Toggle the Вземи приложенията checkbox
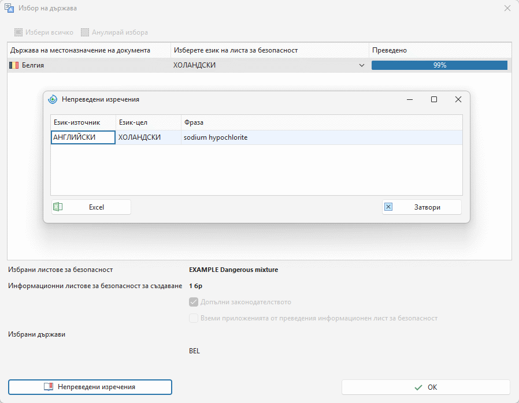Viewport: 519px width, 403px height. pyautogui.click(x=194, y=318)
